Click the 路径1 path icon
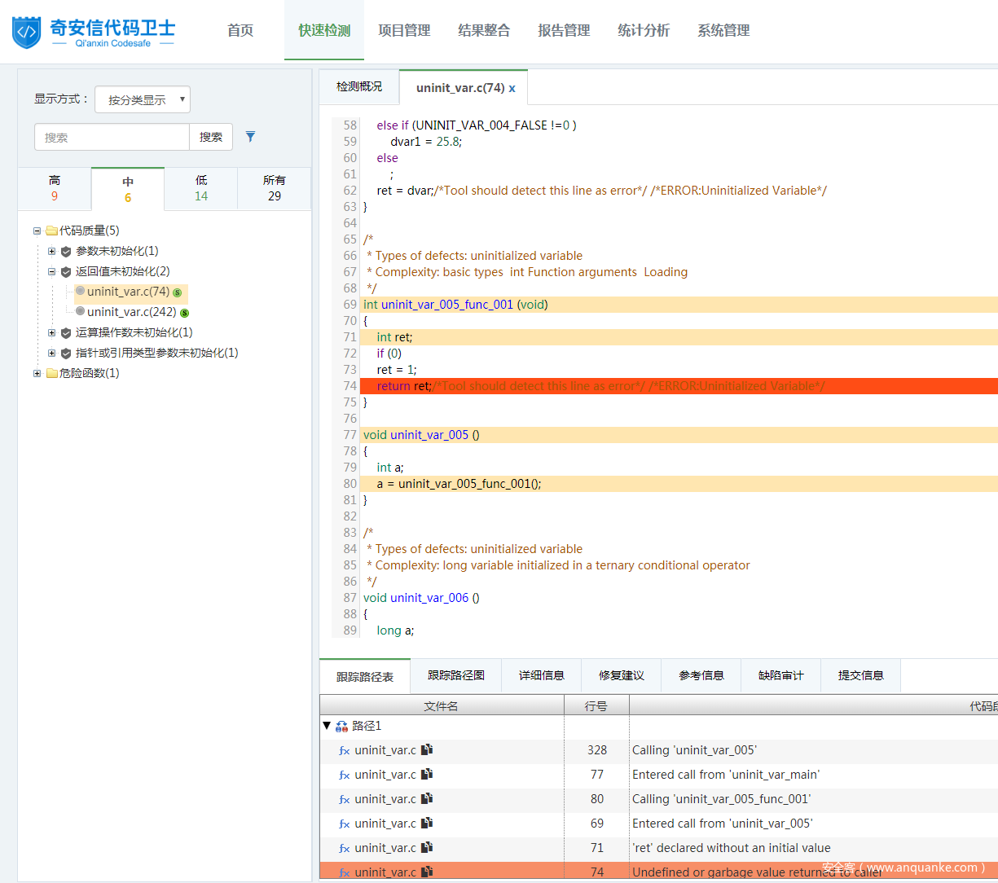 pos(341,726)
